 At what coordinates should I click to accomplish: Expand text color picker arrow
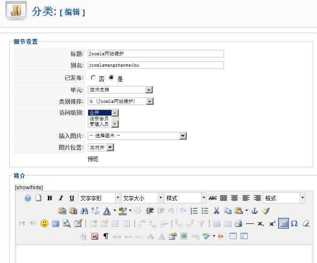[x=115, y=211]
